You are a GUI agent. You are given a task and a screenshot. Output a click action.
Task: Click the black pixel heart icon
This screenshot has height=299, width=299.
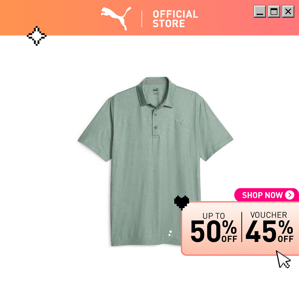[x=182, y=203]
